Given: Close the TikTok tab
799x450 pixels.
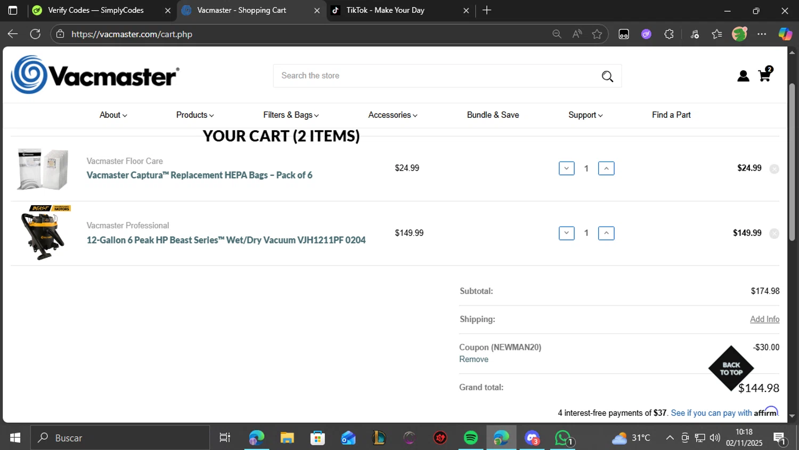Looking at the screenshot, I should [466, 10].
